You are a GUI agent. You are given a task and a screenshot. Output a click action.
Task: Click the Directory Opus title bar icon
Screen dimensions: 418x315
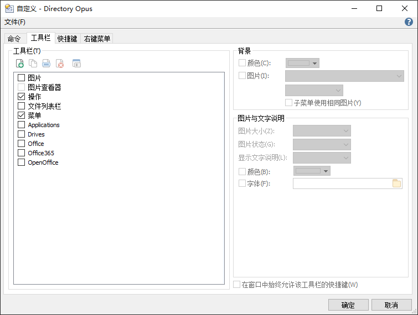pyautogui.click(x=9, y=8)
